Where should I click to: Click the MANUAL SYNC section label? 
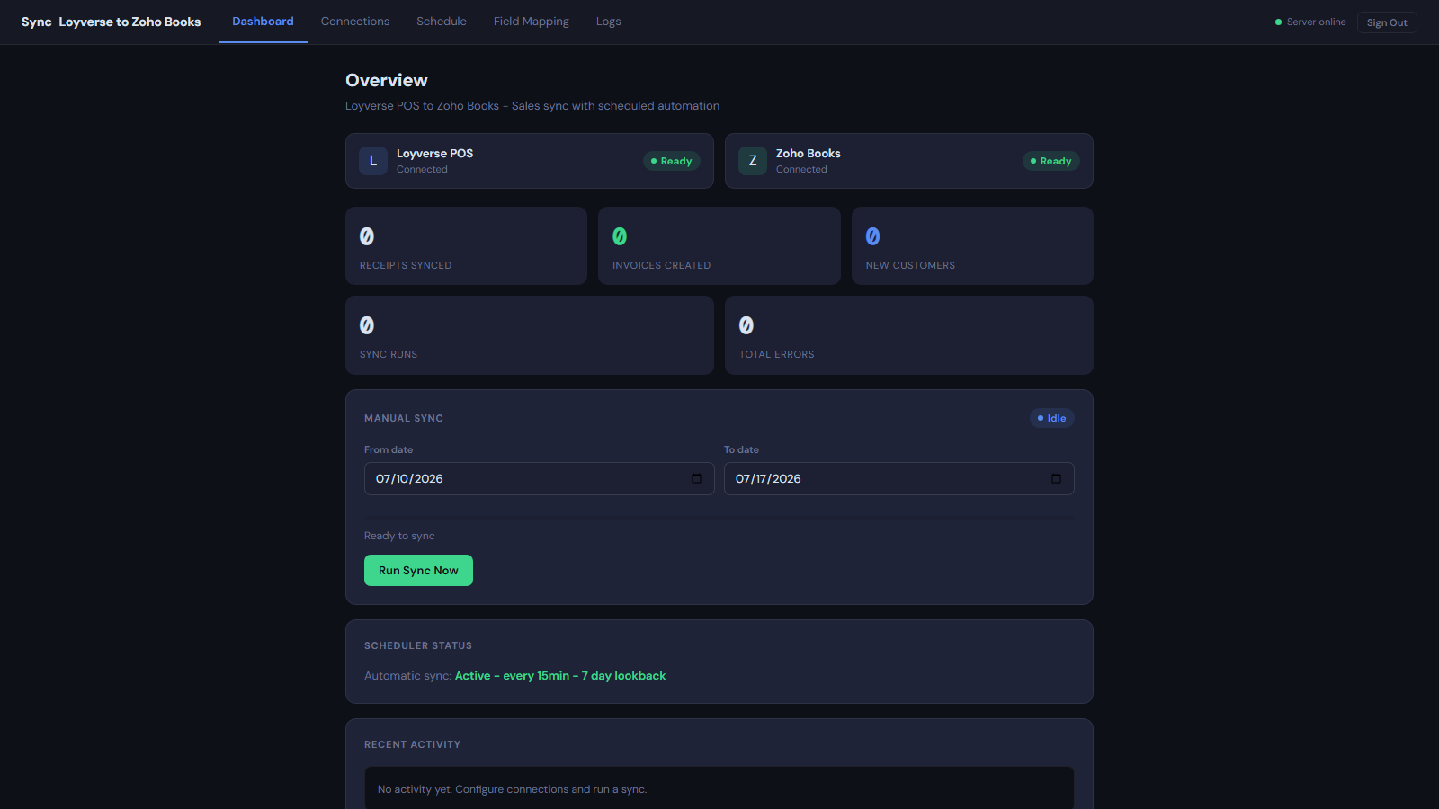(404, 418)
